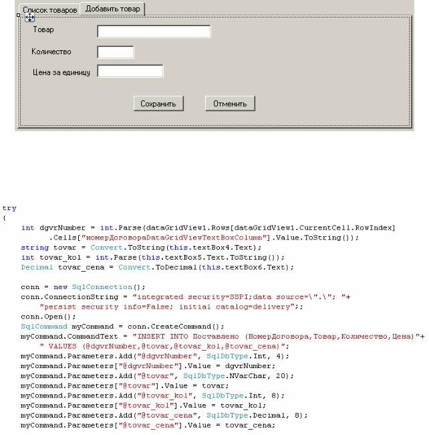429x435 pixels.
Task: Click into the Количество input box
Action: [x=116, y=52]
